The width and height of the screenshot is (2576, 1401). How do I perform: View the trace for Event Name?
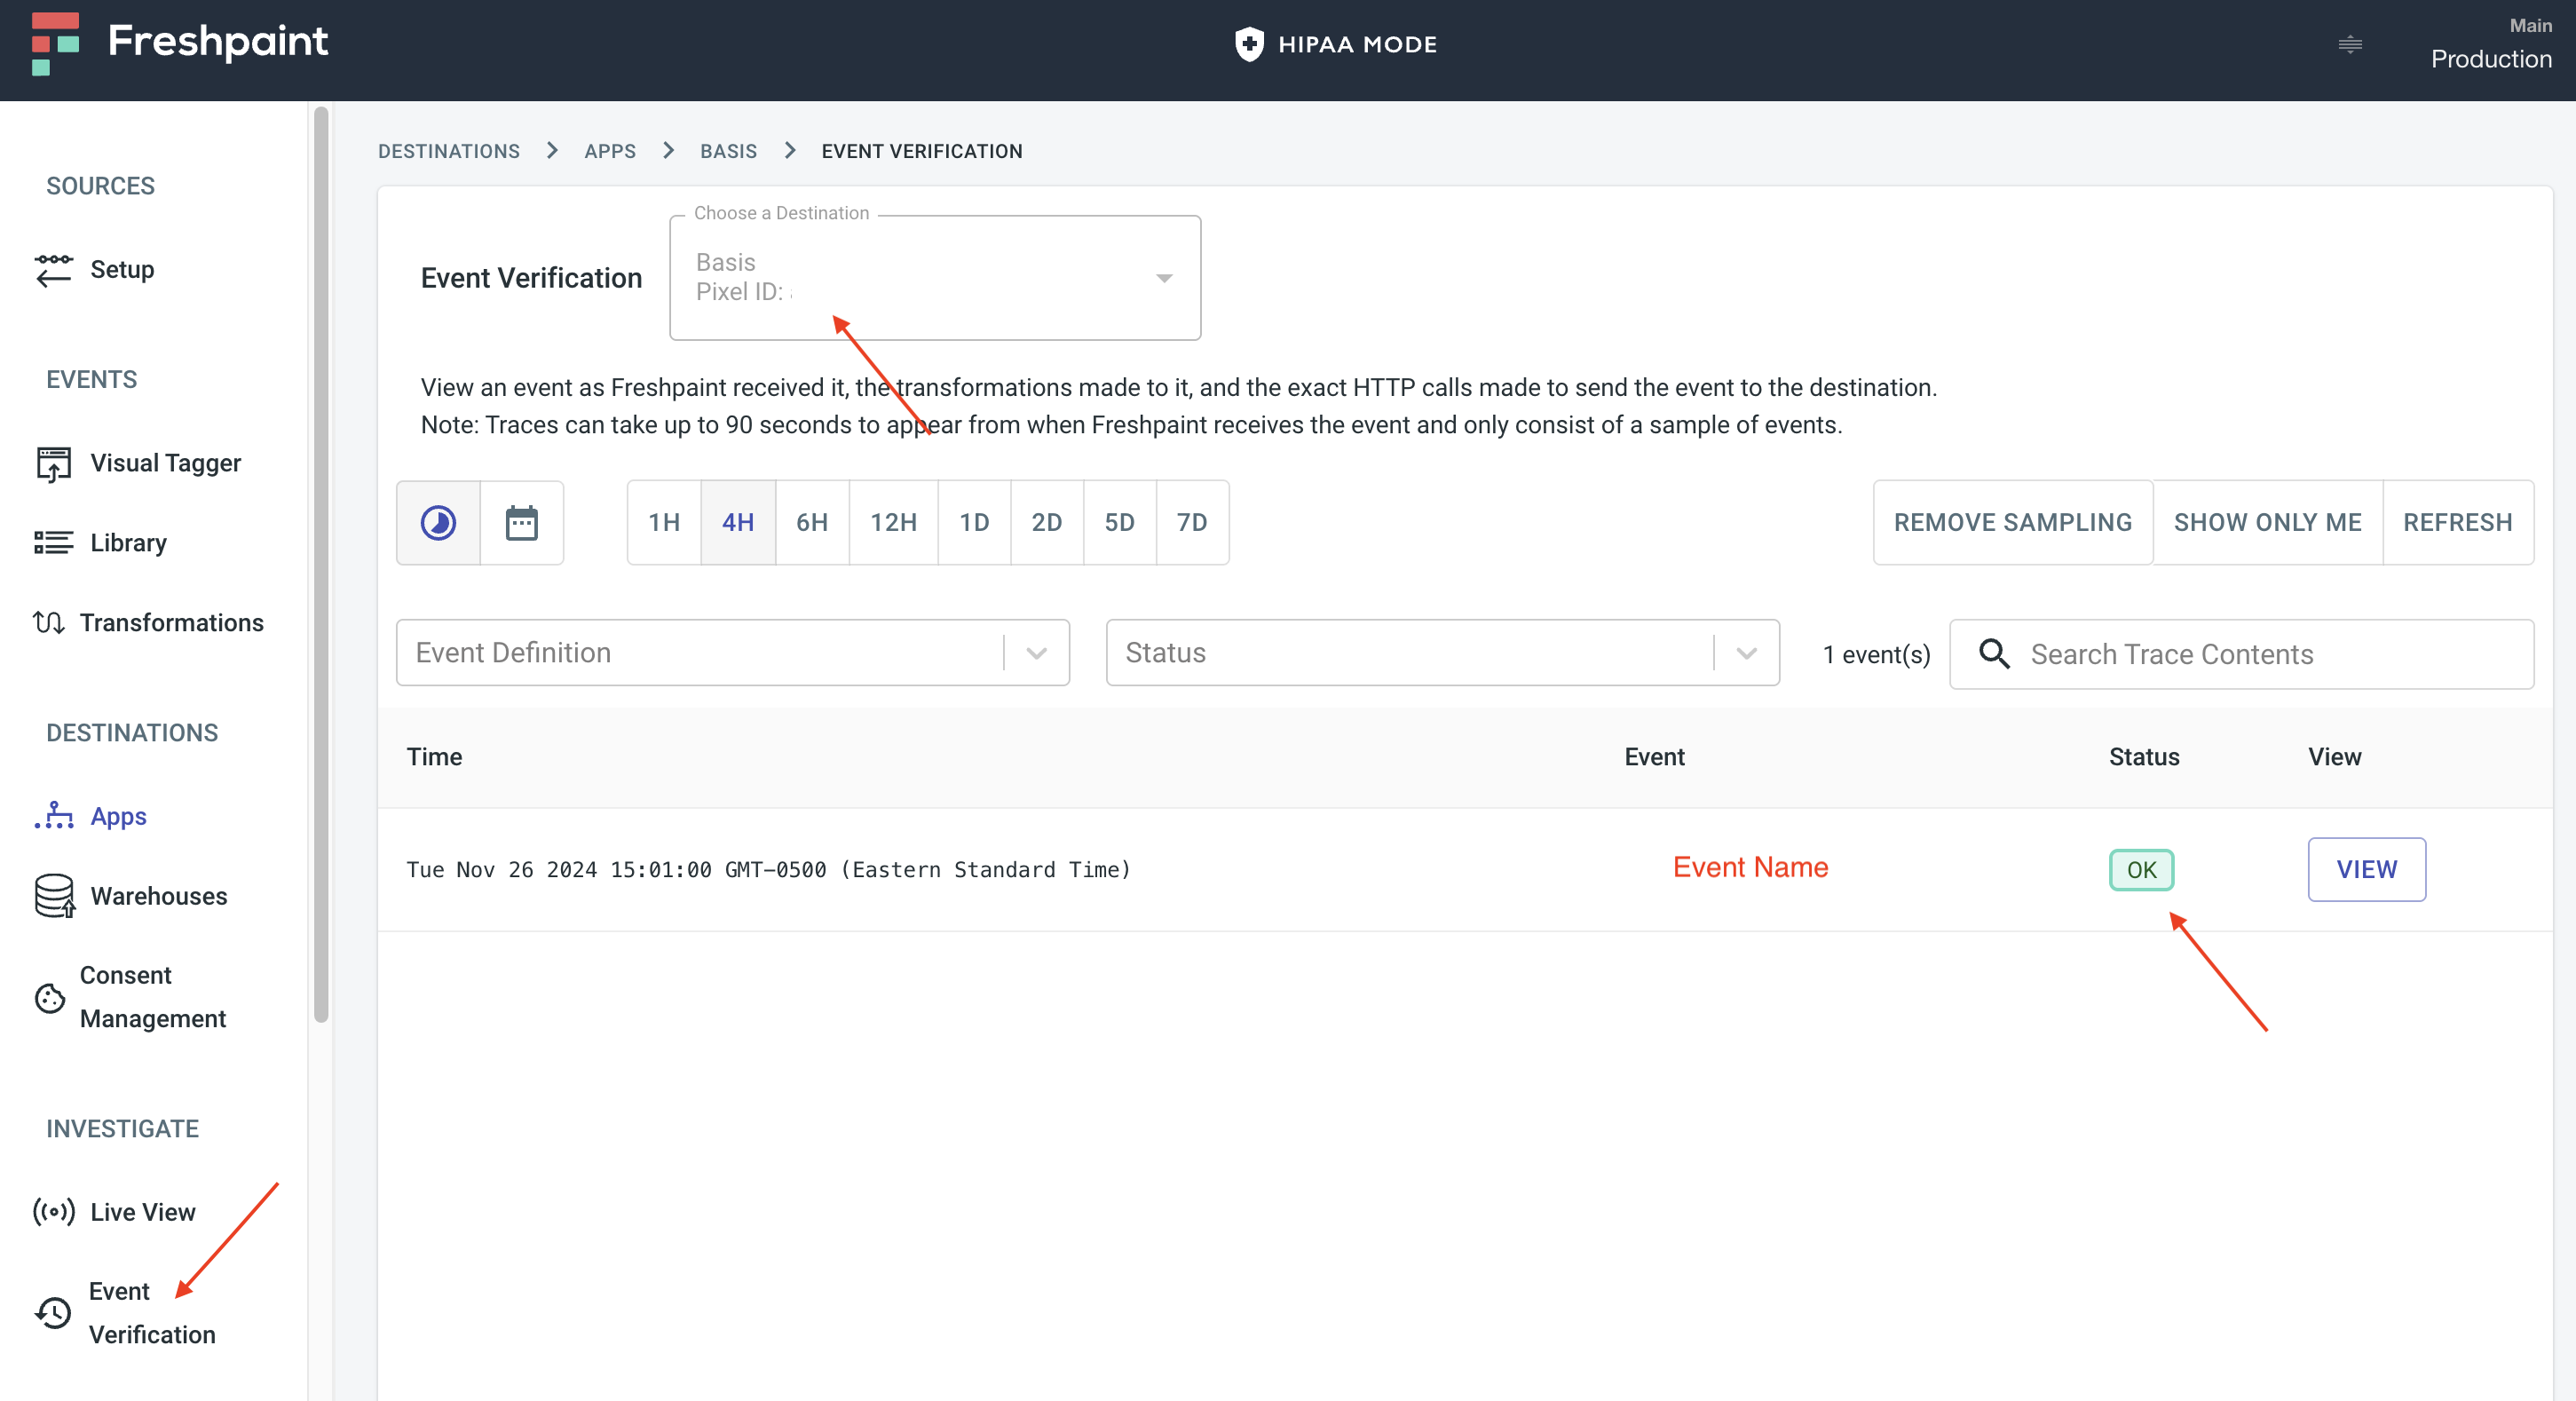[x=2366, y=870]
